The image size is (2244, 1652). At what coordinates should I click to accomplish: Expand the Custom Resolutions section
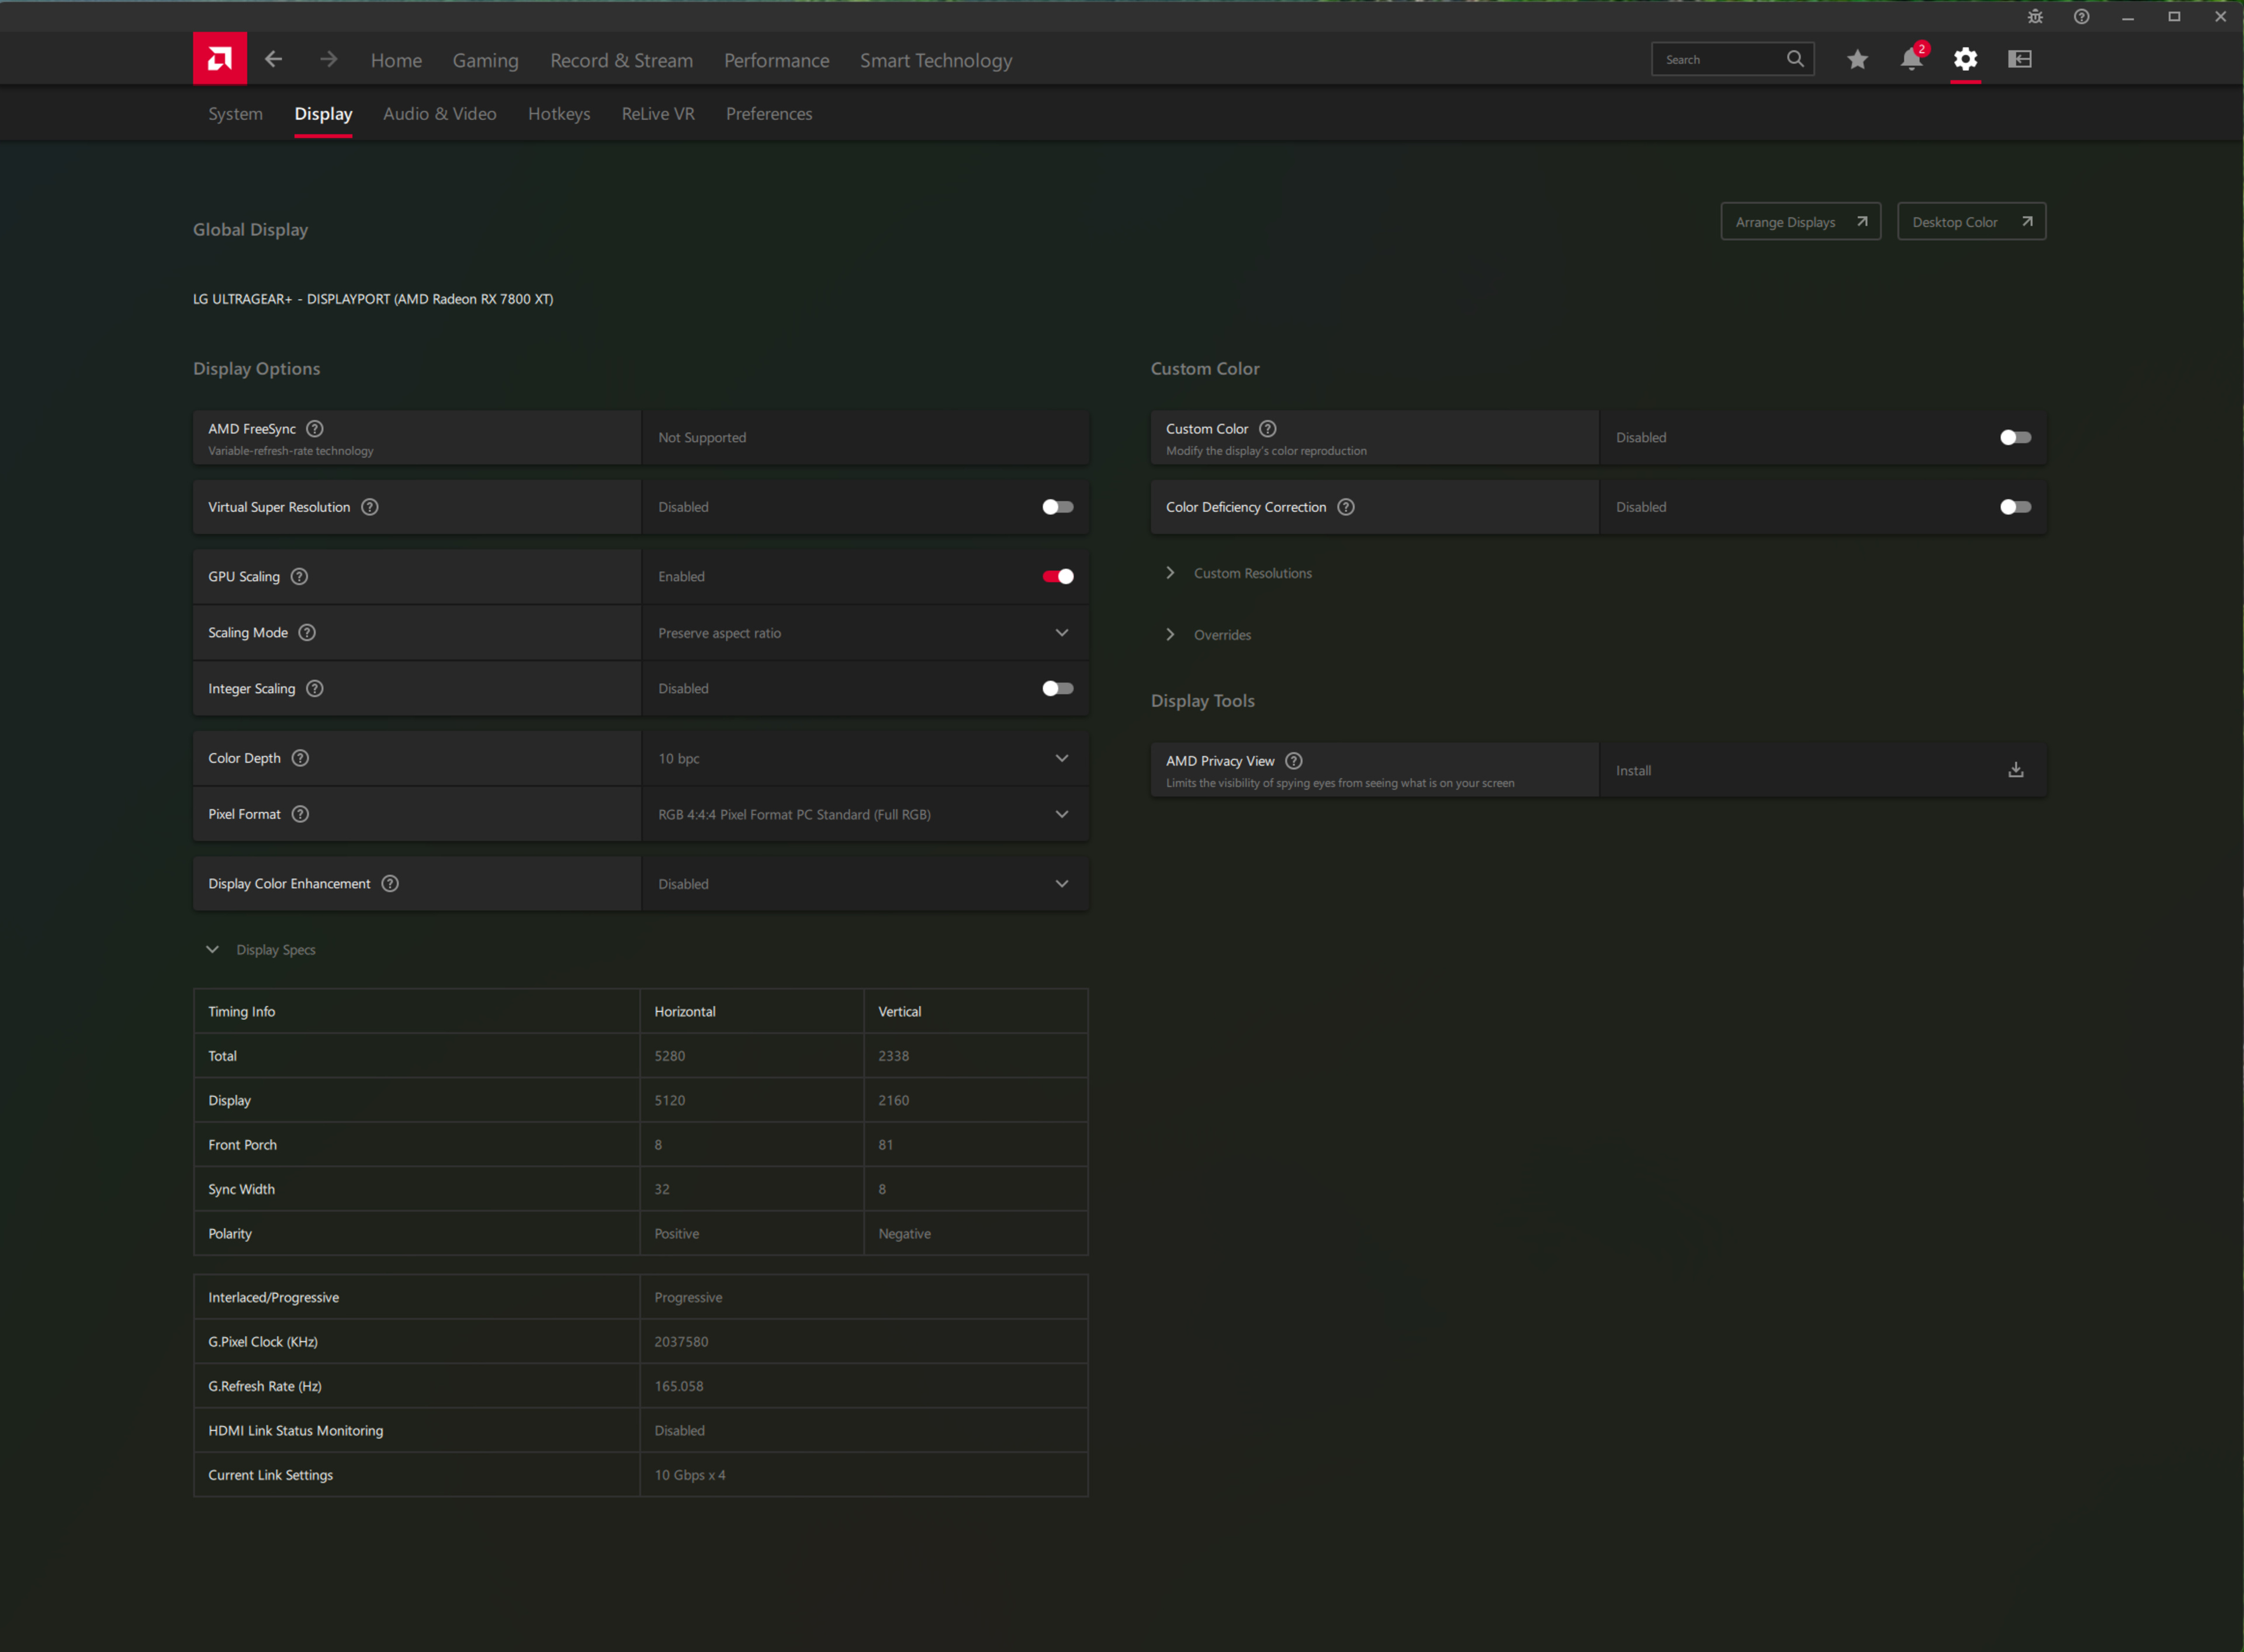point(1251,573)
